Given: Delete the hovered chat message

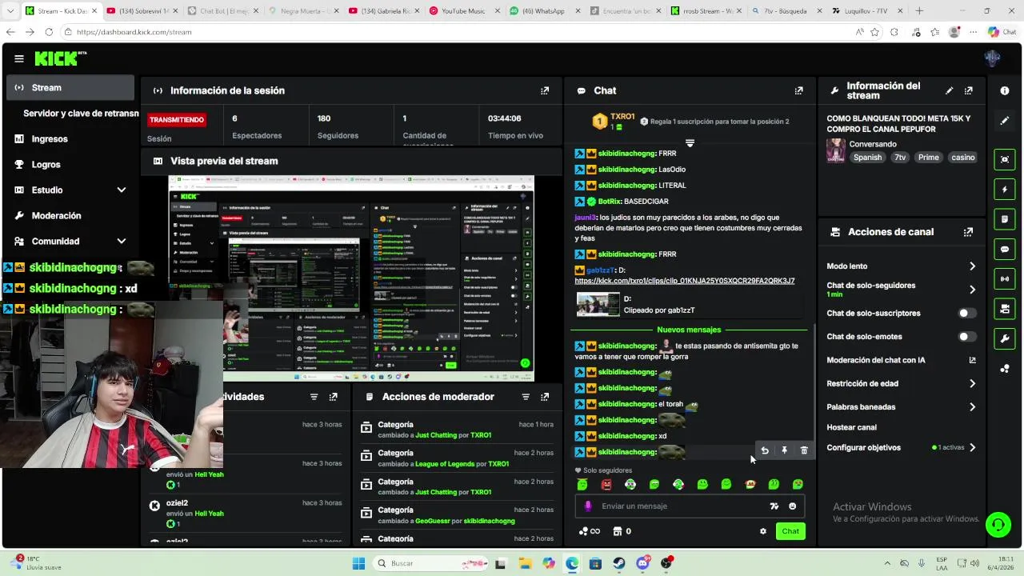Looking at the screenshot, I should 804,450.
